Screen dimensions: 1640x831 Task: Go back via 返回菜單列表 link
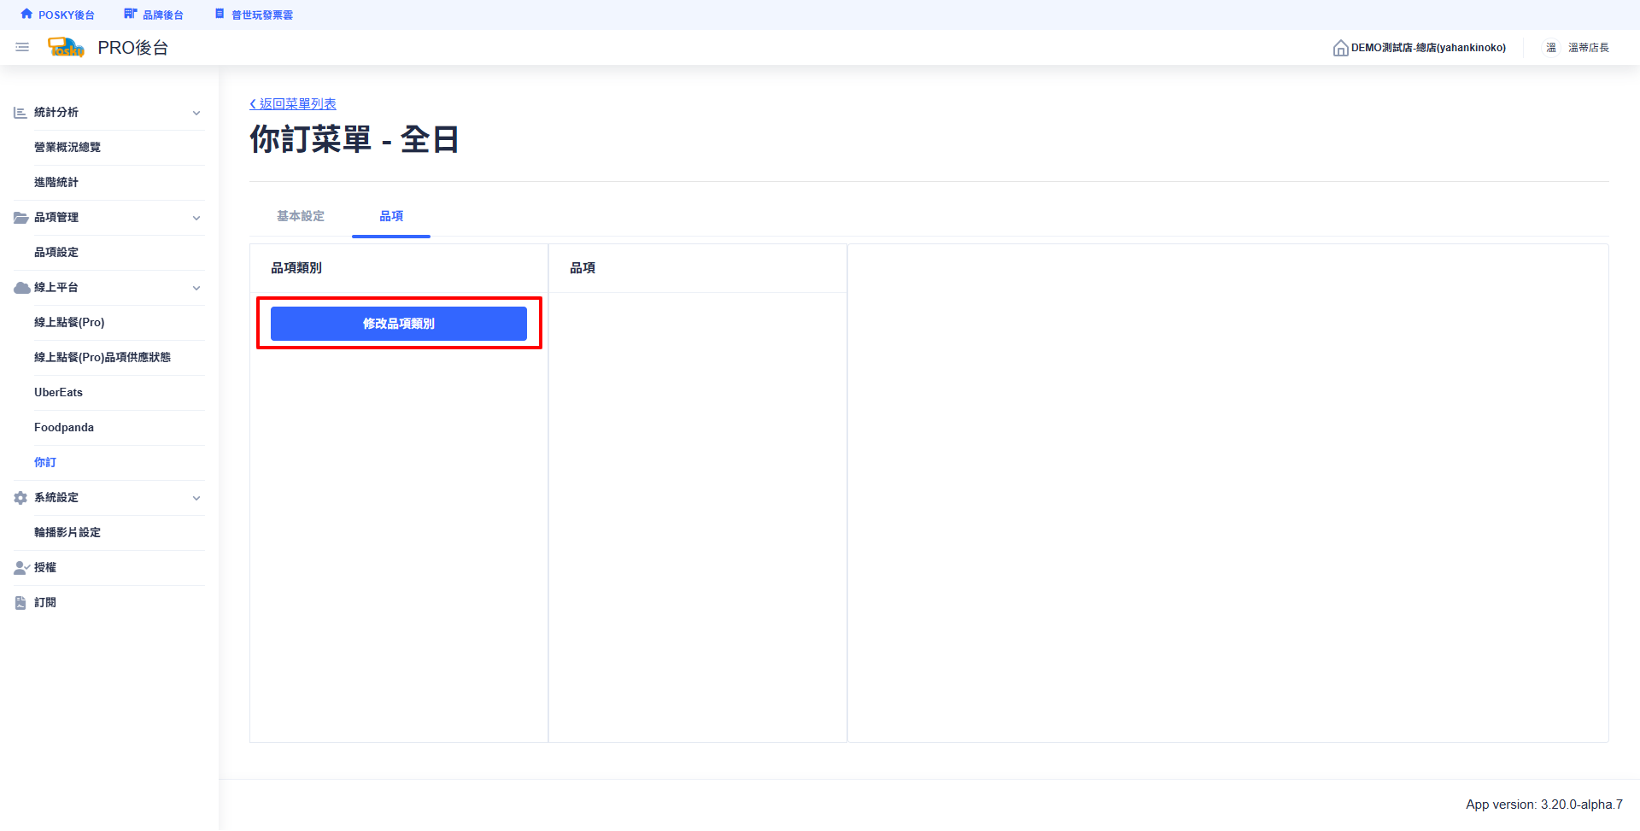(293, 103)
